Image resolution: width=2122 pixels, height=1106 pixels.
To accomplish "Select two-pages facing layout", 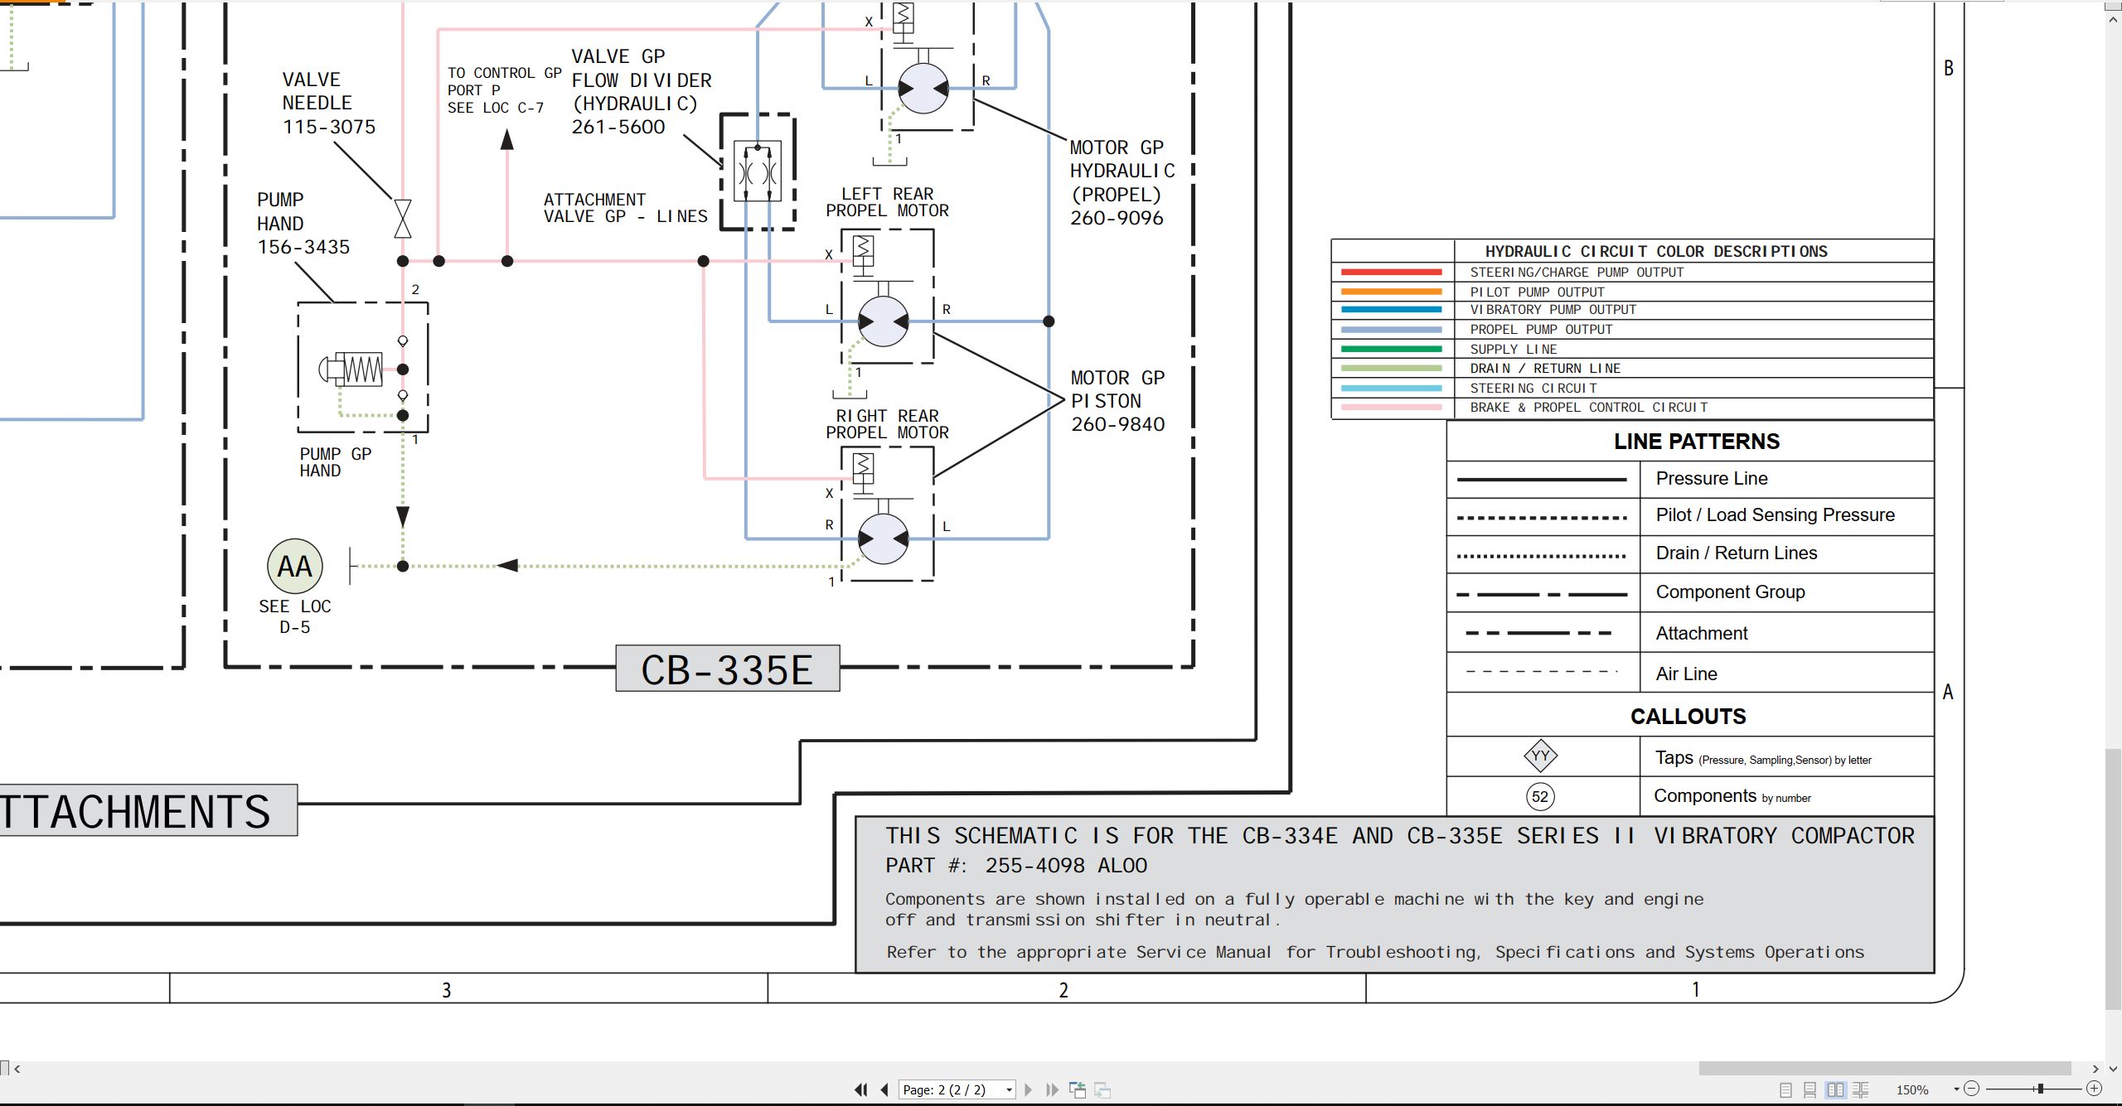I will 1836,1090.
